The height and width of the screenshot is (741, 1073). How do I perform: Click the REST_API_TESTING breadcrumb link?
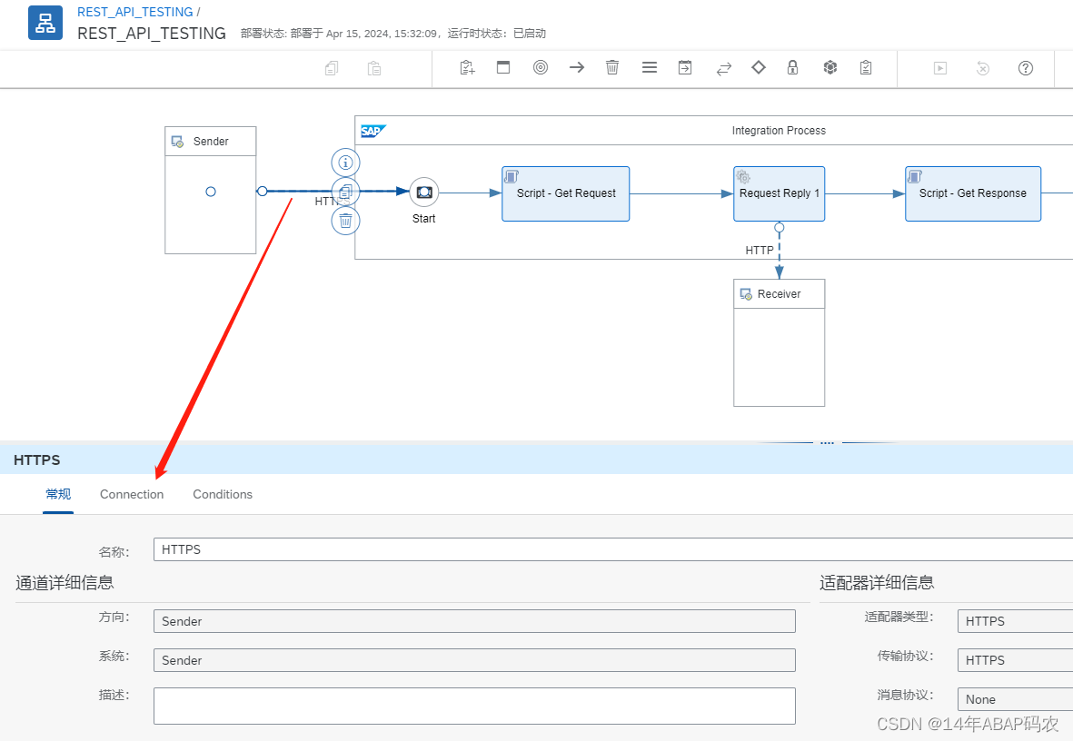[x=134, y=12]
